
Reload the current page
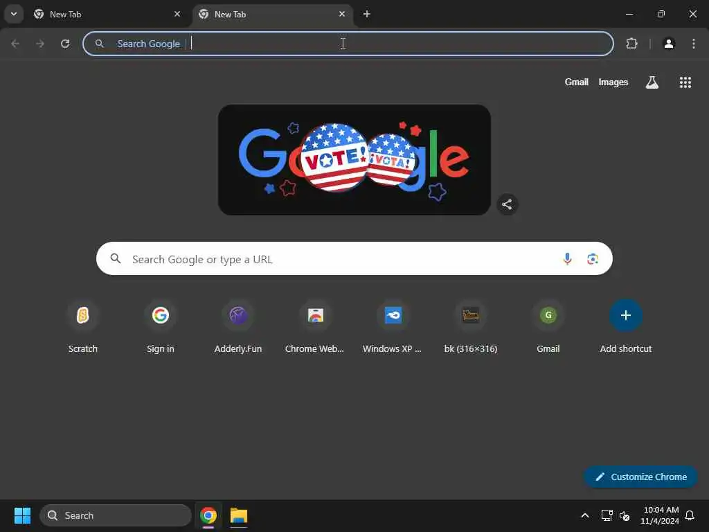click(65, 44)
